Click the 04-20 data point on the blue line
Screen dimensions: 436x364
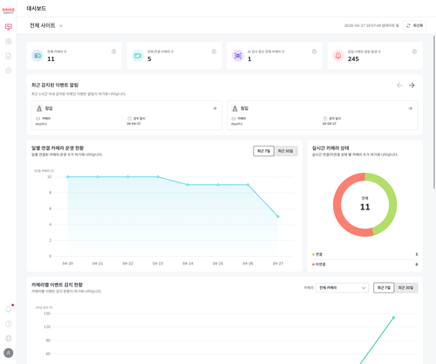click(68, 176)
